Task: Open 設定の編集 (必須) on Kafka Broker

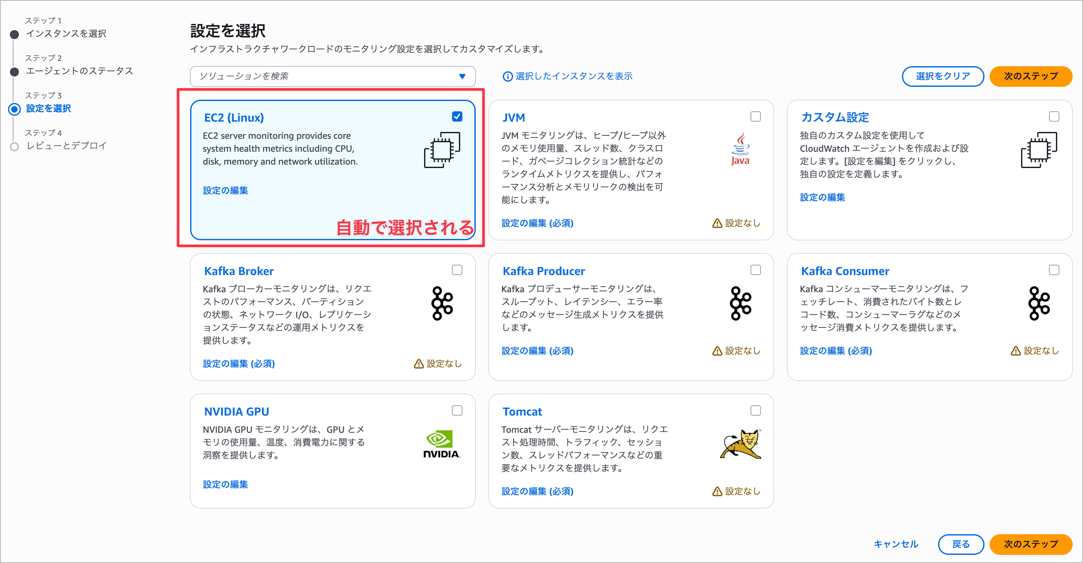Action: pos(239,364)
